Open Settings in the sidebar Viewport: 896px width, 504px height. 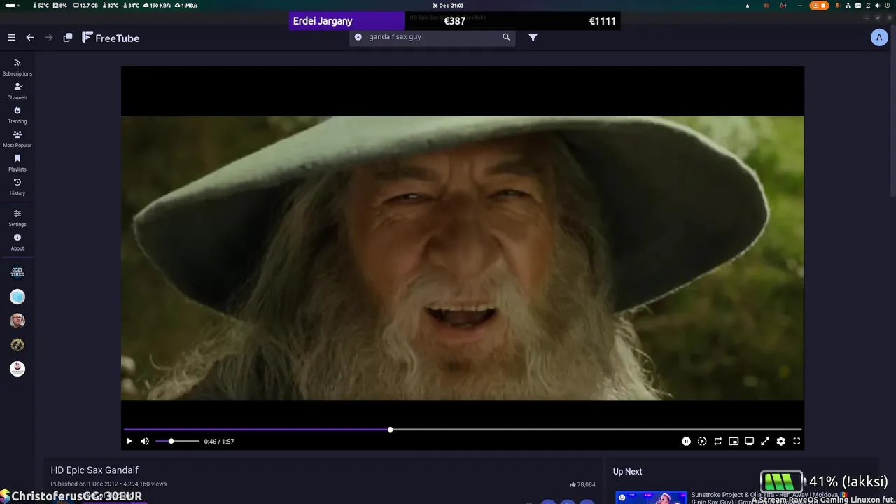point(17,218)
